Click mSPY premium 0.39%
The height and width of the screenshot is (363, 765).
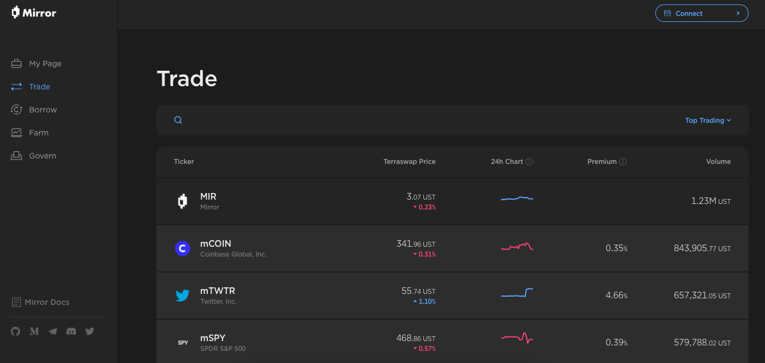616,343
